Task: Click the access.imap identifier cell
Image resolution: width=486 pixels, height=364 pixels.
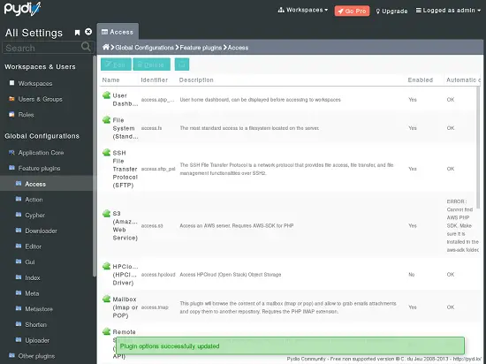Action: (155, 307)
